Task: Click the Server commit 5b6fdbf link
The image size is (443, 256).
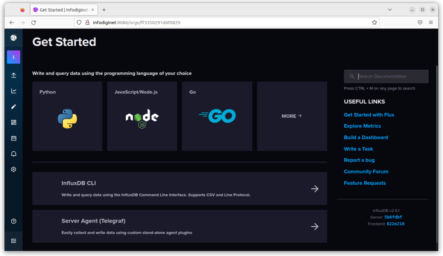Action: [393, 217]
